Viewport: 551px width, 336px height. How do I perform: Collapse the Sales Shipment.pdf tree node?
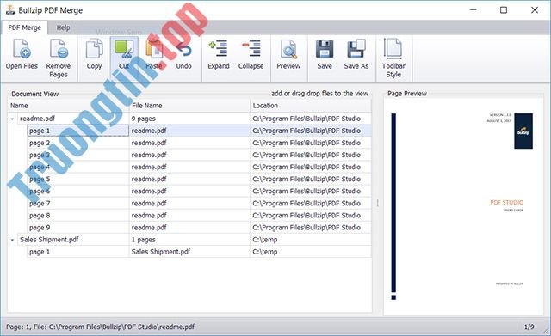(x=12, y=240)
